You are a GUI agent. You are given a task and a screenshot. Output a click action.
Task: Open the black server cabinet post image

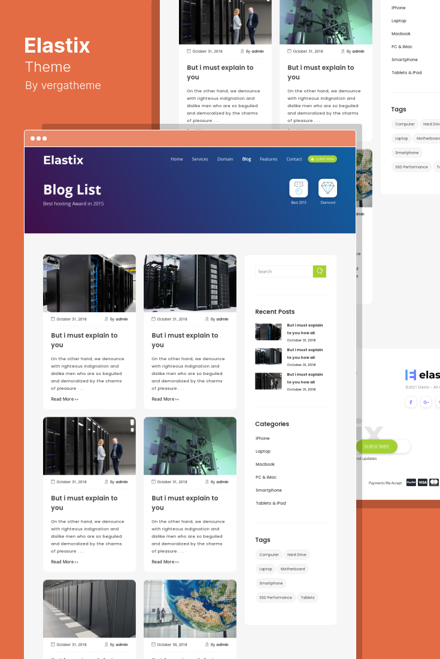(x=89, y=283)
